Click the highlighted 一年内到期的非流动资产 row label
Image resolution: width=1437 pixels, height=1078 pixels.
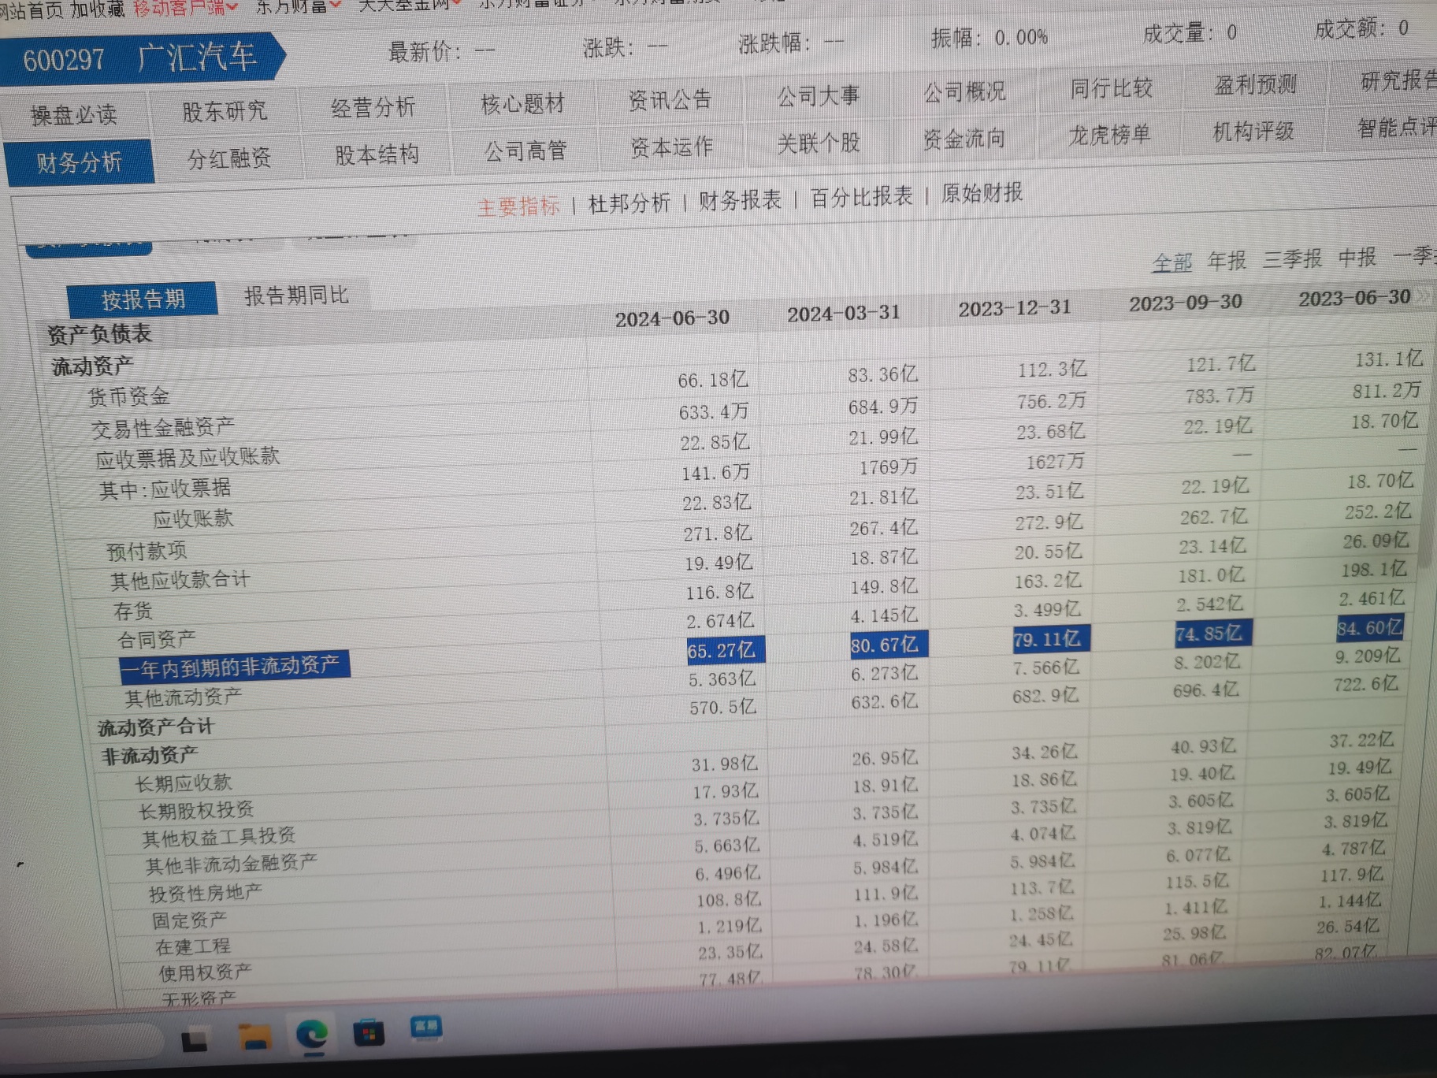click(x=234, y=667)
